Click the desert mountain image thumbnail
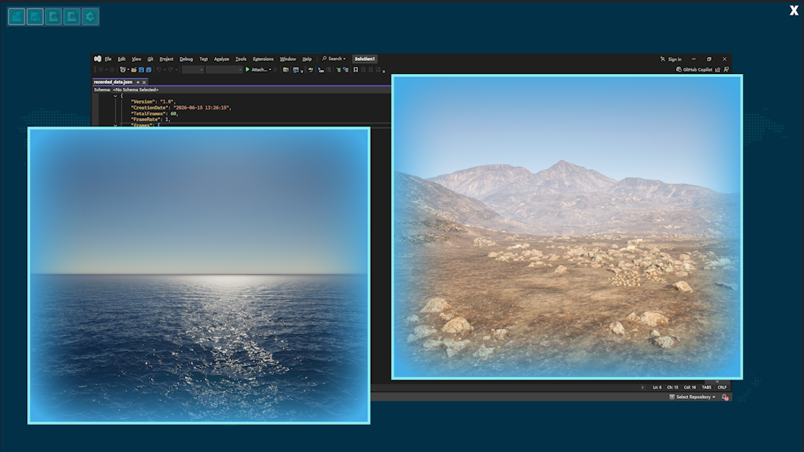 567,227
